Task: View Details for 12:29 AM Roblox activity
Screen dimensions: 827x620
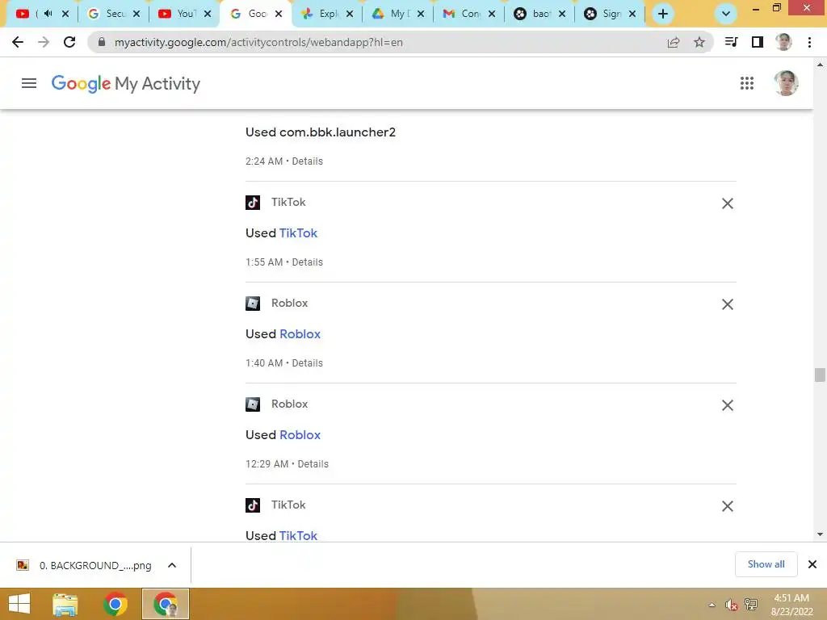Action: tap(313, 464)
